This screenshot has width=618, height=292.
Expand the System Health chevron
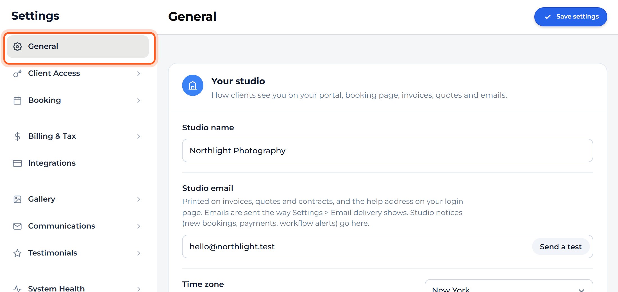tap(138, 289)
